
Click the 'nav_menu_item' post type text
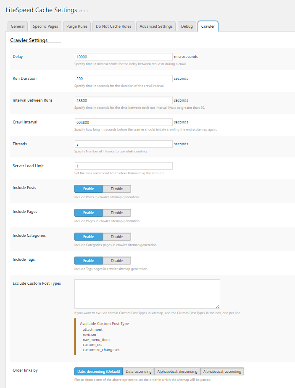(x=96, y=340)
